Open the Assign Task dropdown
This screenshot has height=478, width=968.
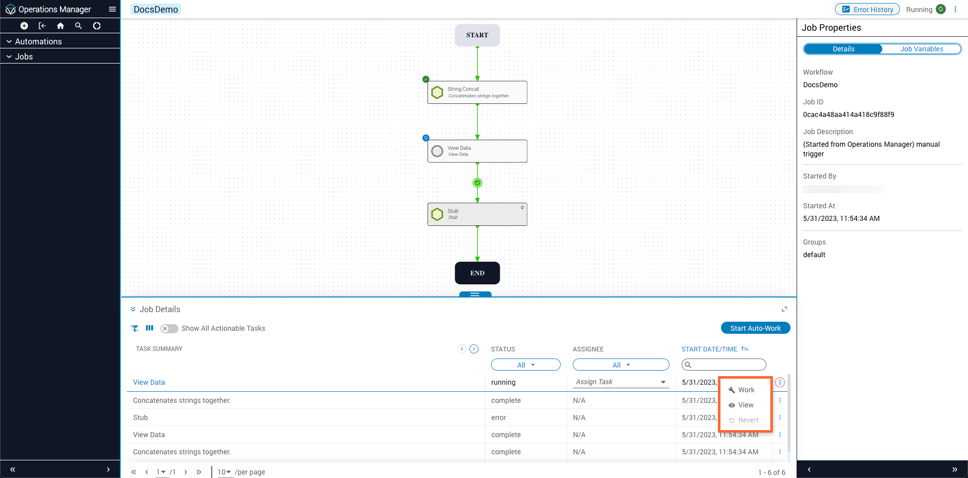tap(621, 382)
